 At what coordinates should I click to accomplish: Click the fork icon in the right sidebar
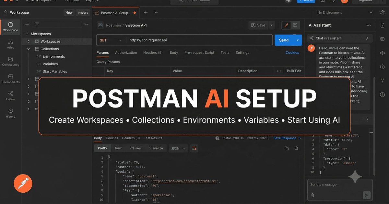click(x=383, y=81)
